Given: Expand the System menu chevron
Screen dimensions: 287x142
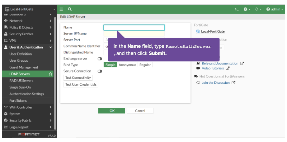Looking at the screenshot, I should tap(50, 114).
